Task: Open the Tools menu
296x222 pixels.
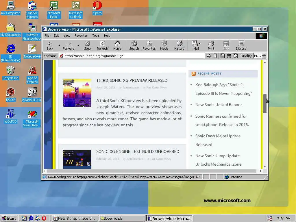Action: [x=96, y=36]
